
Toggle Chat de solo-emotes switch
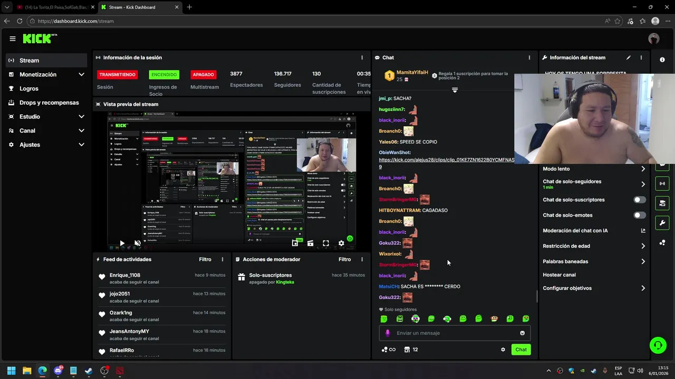[x=640, y=215]
